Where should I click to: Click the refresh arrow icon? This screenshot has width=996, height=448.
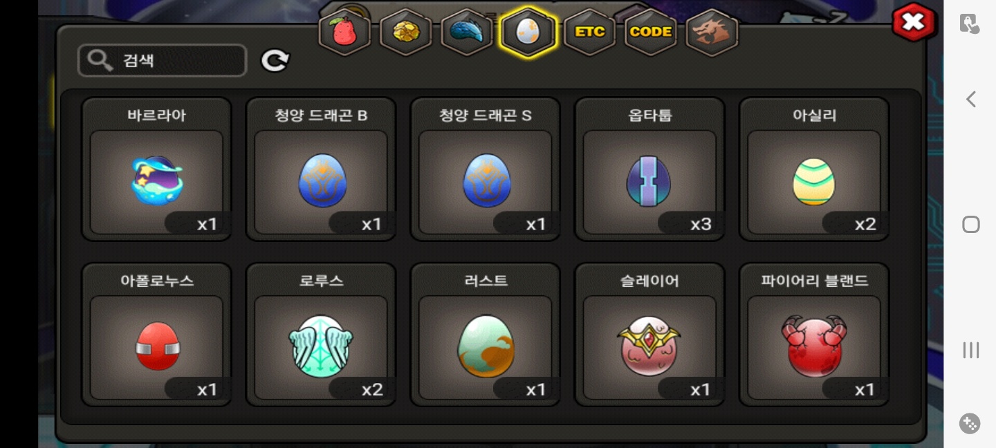click(x=275, y=61)
